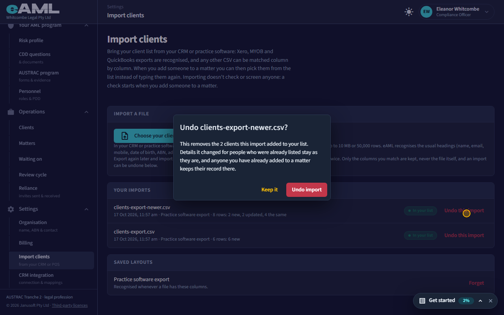Click the Settings breadcrumb text
The width and height of the screenshot is (504, 315).
pos(115,7)
